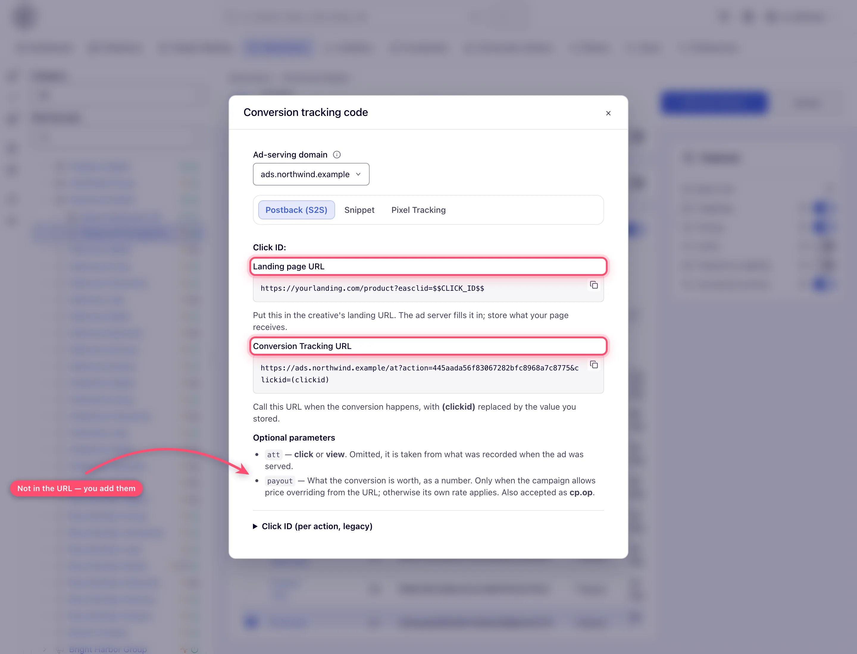Click the 'att' parameter code label
The width and height of the screenshot is (857, 654).
(x=273, y=455)
